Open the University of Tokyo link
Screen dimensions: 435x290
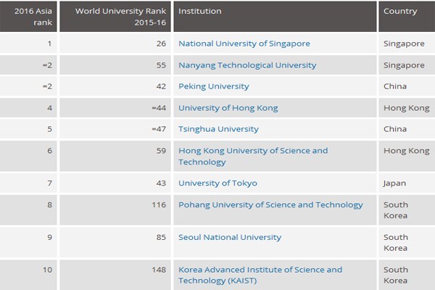coord(217,183)
